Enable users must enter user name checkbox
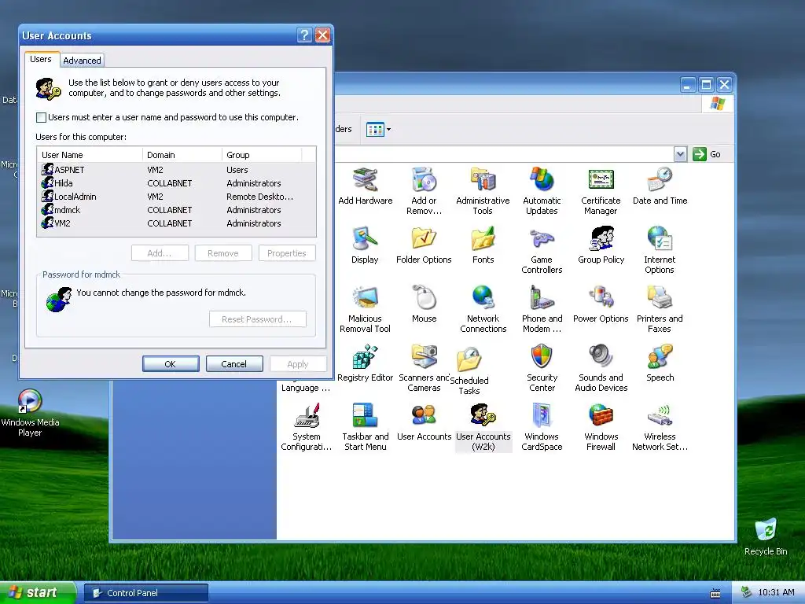 pyautogui.click(x=42, y=118)
